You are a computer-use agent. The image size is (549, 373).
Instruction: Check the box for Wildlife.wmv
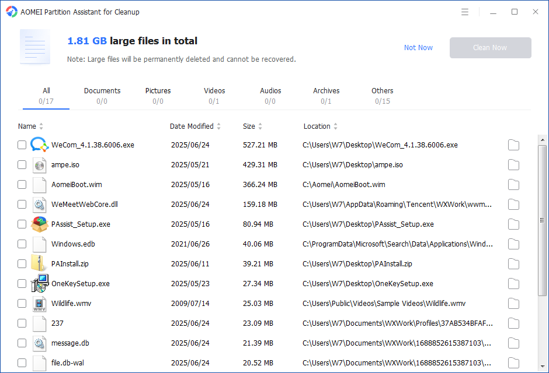click(22, 303)
